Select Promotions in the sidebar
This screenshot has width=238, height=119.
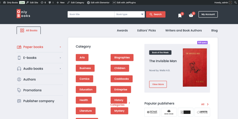pyautogui.click(x=32, y=90)
